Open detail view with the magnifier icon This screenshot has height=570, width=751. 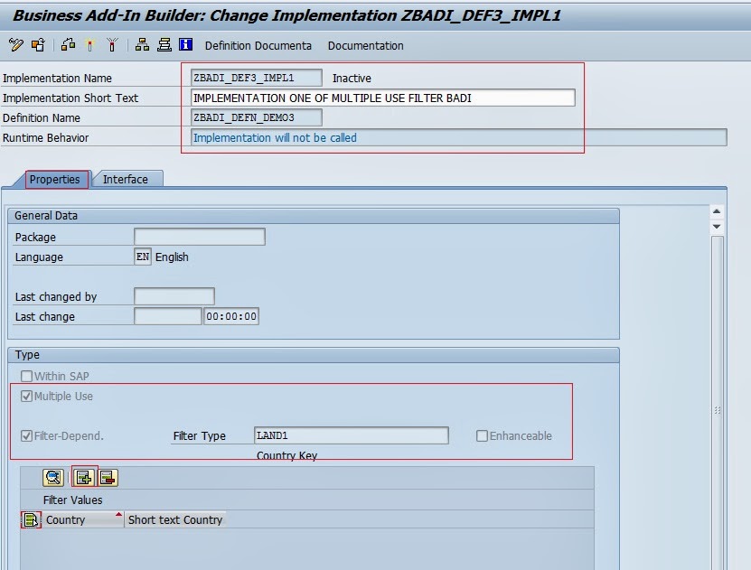pos(52,478)
